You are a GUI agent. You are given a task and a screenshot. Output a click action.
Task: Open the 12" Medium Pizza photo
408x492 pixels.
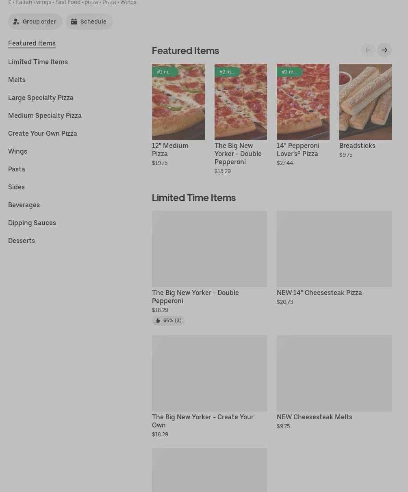[178, 102]
